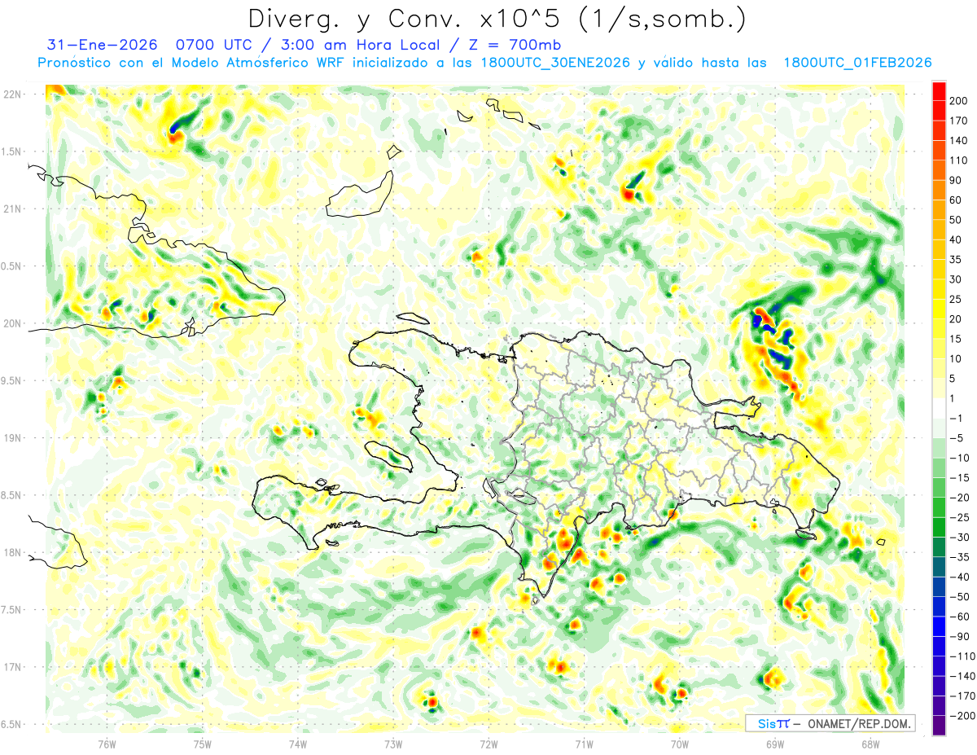Image resolution: width=977 pixels, height=755 pixels.
Task: Click the '0.5N' latitude axis label
Action: coord(11,266)
